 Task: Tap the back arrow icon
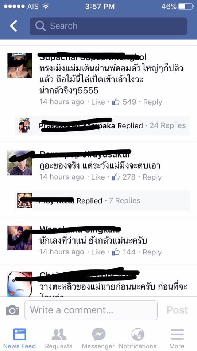pyautogui.click(x=13, y=26)
